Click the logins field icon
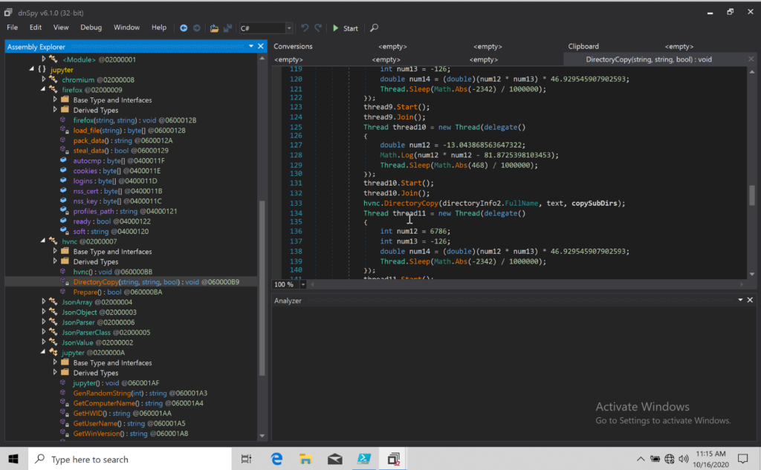 click(x=64, y=180)
